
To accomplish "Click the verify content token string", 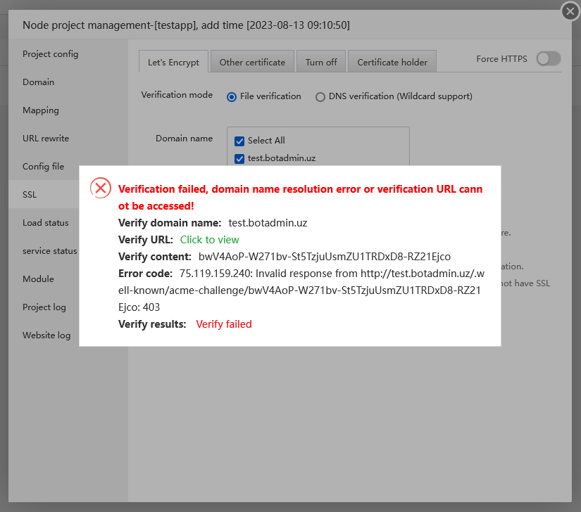I will coord(325,257).
